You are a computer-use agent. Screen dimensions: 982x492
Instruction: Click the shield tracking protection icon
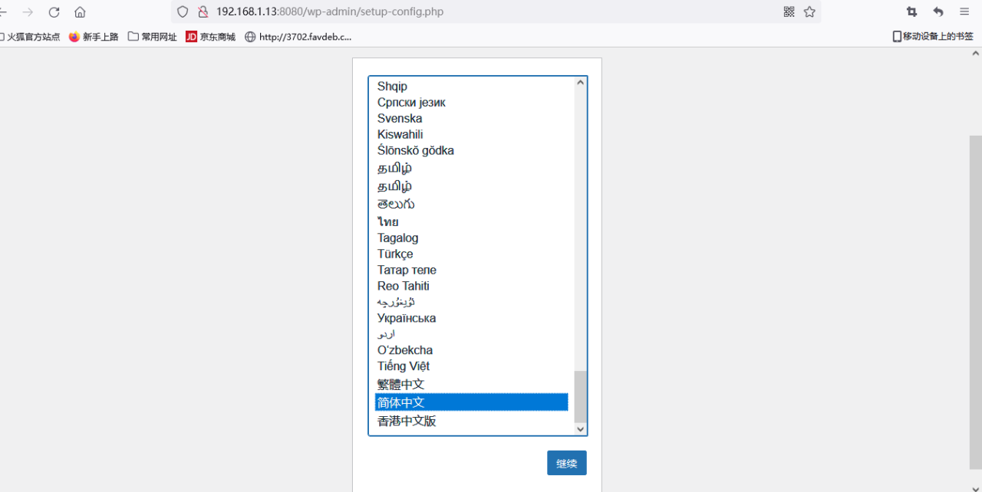tap(183, 11)
